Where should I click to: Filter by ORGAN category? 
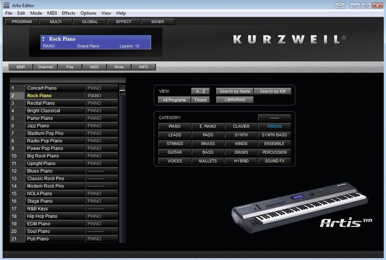click(x=275, y=126)
